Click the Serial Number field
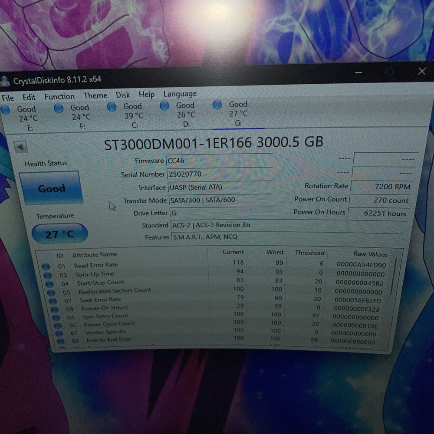 coord(220,174)
